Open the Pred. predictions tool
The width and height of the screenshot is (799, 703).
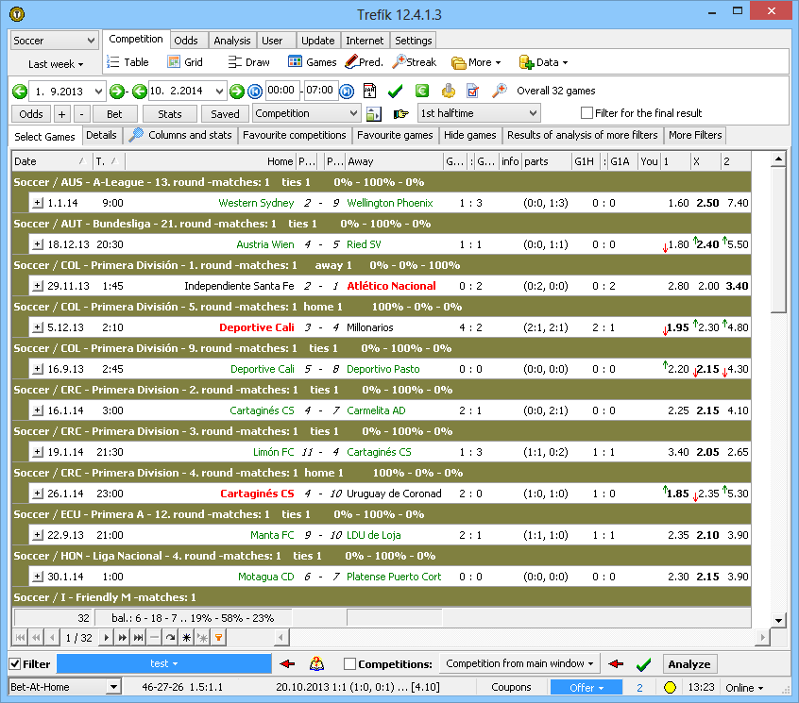click(364, 62)
